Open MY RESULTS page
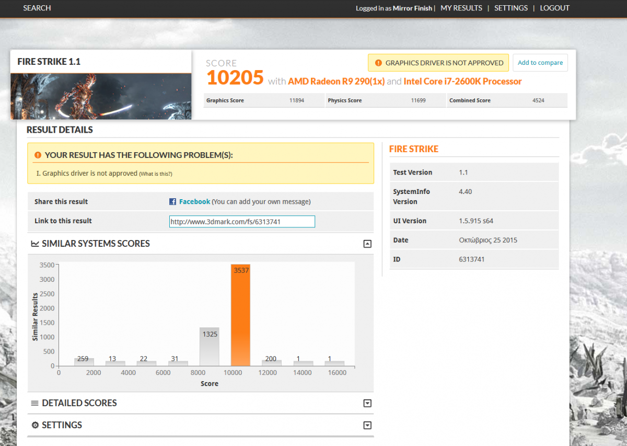The image size is (627, 446). [461, 8]
